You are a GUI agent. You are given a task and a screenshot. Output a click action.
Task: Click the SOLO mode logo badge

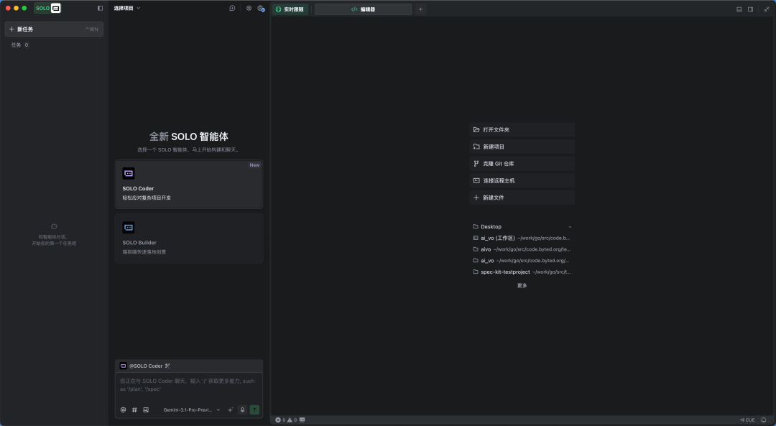47,9
